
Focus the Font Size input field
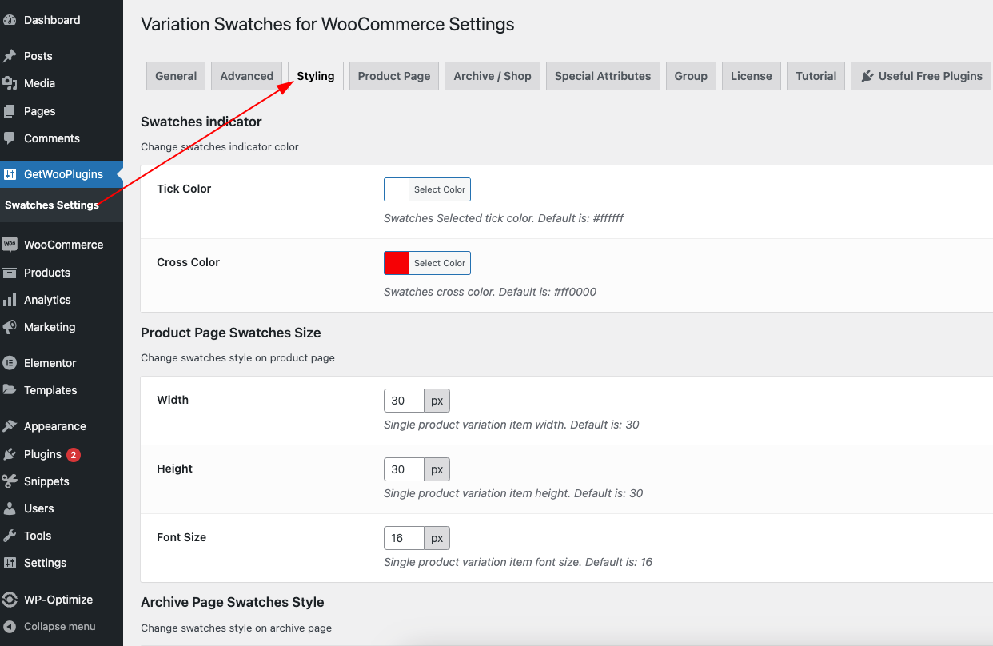point(404,538)
